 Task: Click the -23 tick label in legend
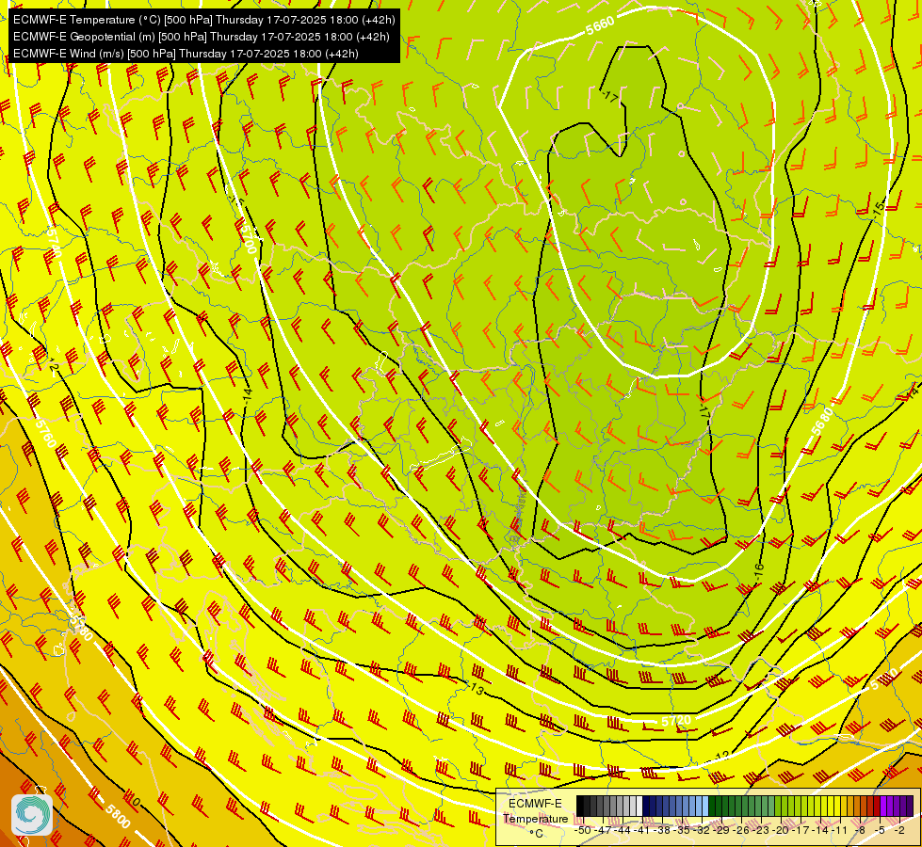click(x=762, y=830)
